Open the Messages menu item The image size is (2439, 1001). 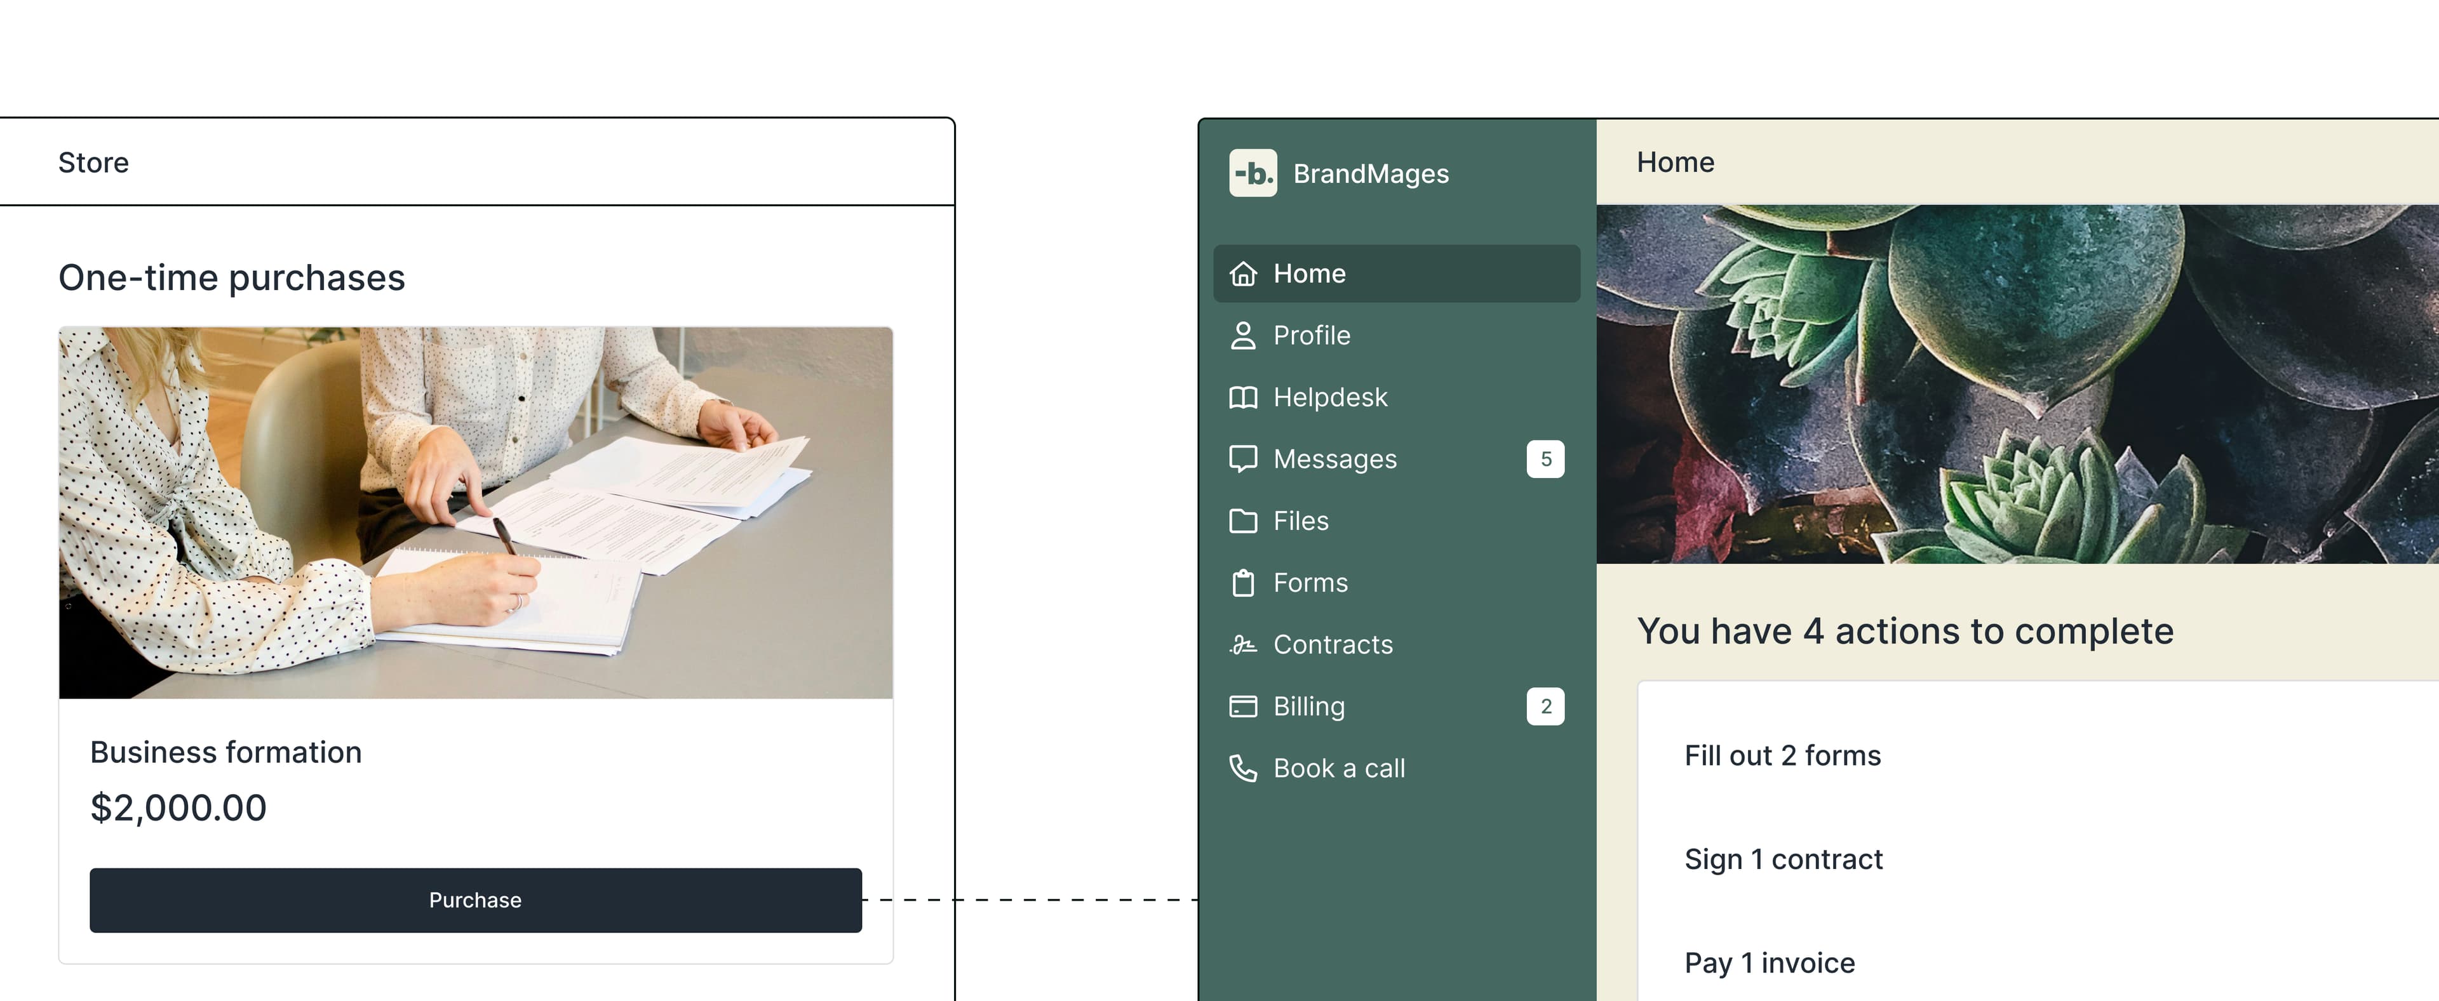pos(1335,459)
